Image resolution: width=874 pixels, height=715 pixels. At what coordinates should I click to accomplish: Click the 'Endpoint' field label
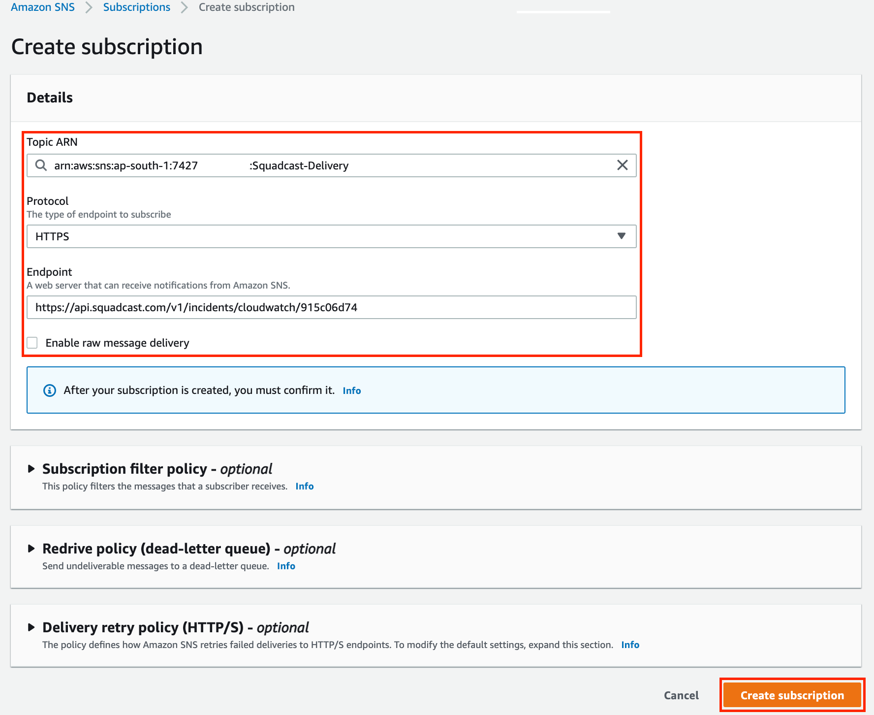click(49, 272)
